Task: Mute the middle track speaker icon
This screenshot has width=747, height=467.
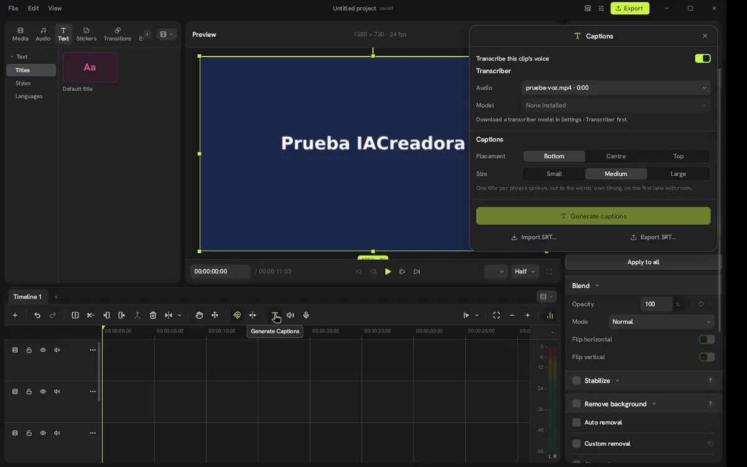Action: click(x=57, y=392)
